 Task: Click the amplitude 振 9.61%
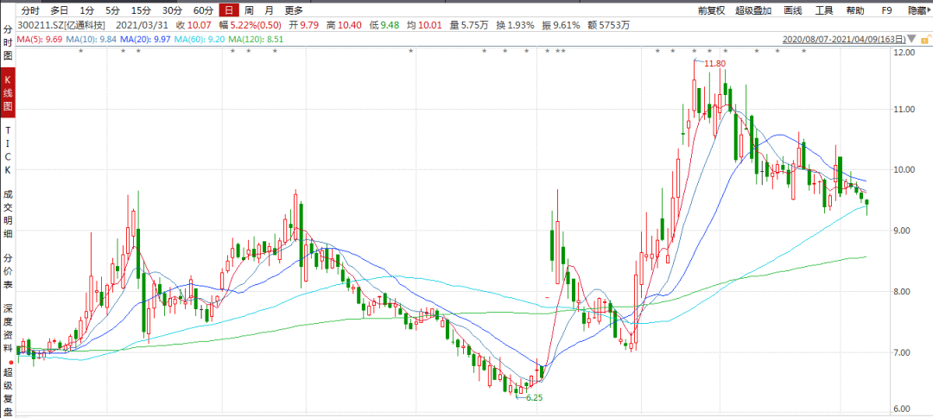click(x=561, y=26)
